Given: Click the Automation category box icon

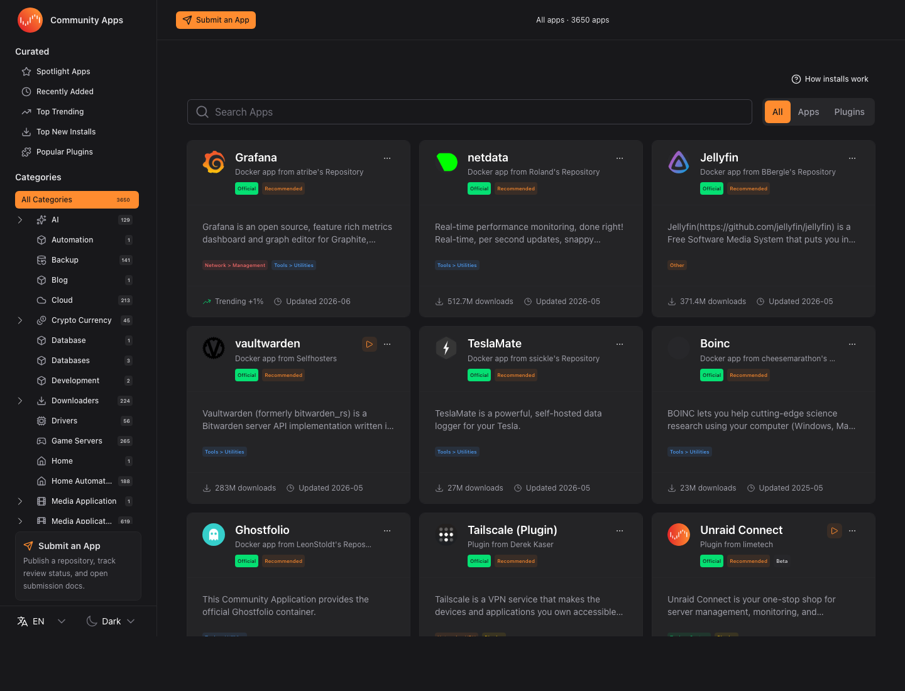Looking at the screenshot, I should tap(41, 240).
